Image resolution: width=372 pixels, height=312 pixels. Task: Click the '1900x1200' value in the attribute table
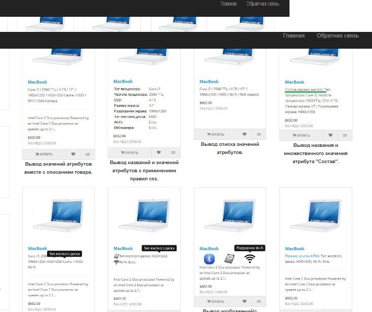point(157,111)
